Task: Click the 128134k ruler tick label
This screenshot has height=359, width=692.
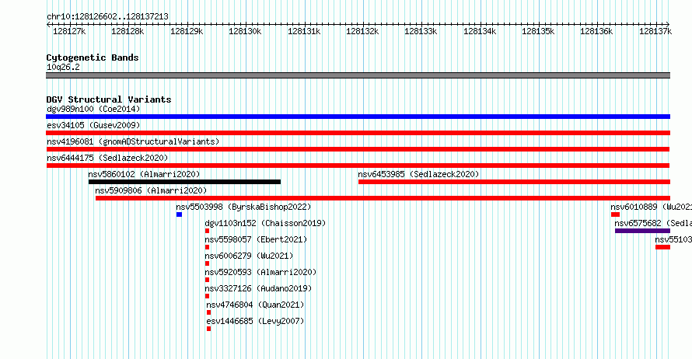Action: (x=480, y=32)
